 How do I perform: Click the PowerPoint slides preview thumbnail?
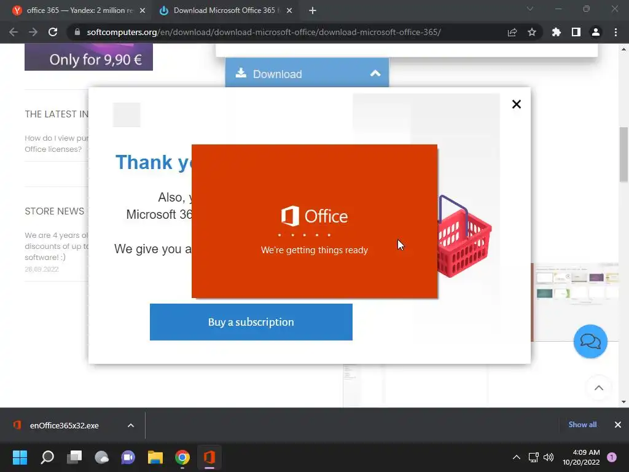(x=576, y=302)
